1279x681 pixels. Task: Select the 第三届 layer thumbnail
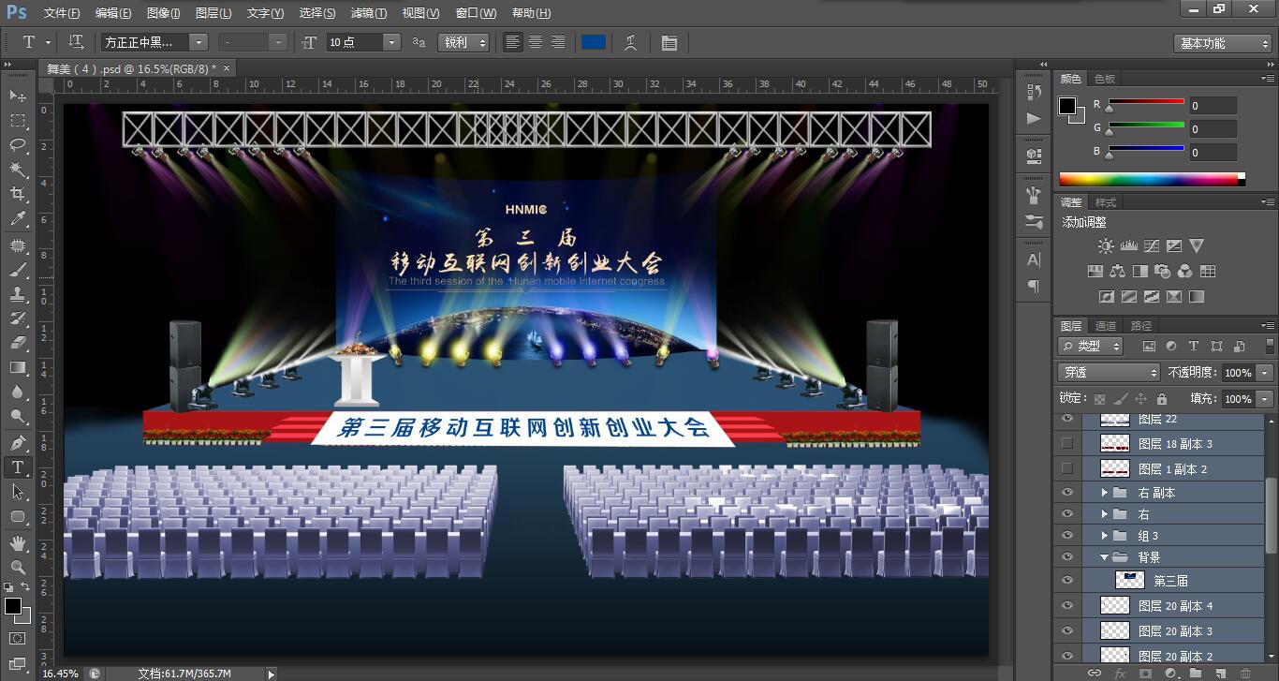[x=1130, y=581]
